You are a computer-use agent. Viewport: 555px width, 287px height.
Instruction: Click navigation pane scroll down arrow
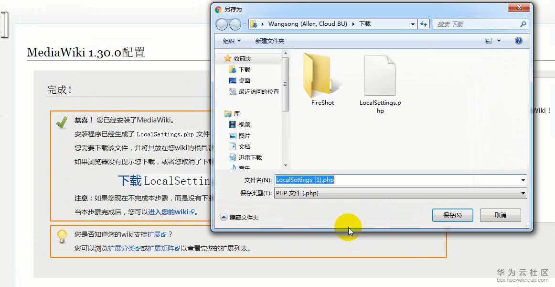(x=286, y=165)
